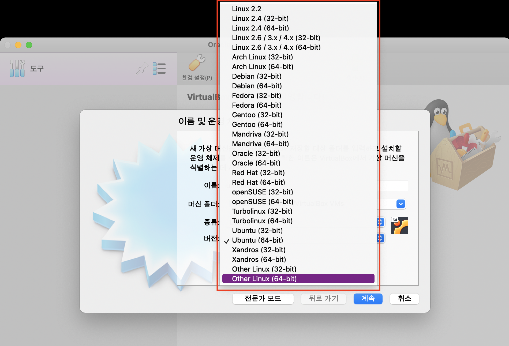Select checked Ubuntu (64-bit) entry
The width and height of the screenshot is (509, 346).
298,240
